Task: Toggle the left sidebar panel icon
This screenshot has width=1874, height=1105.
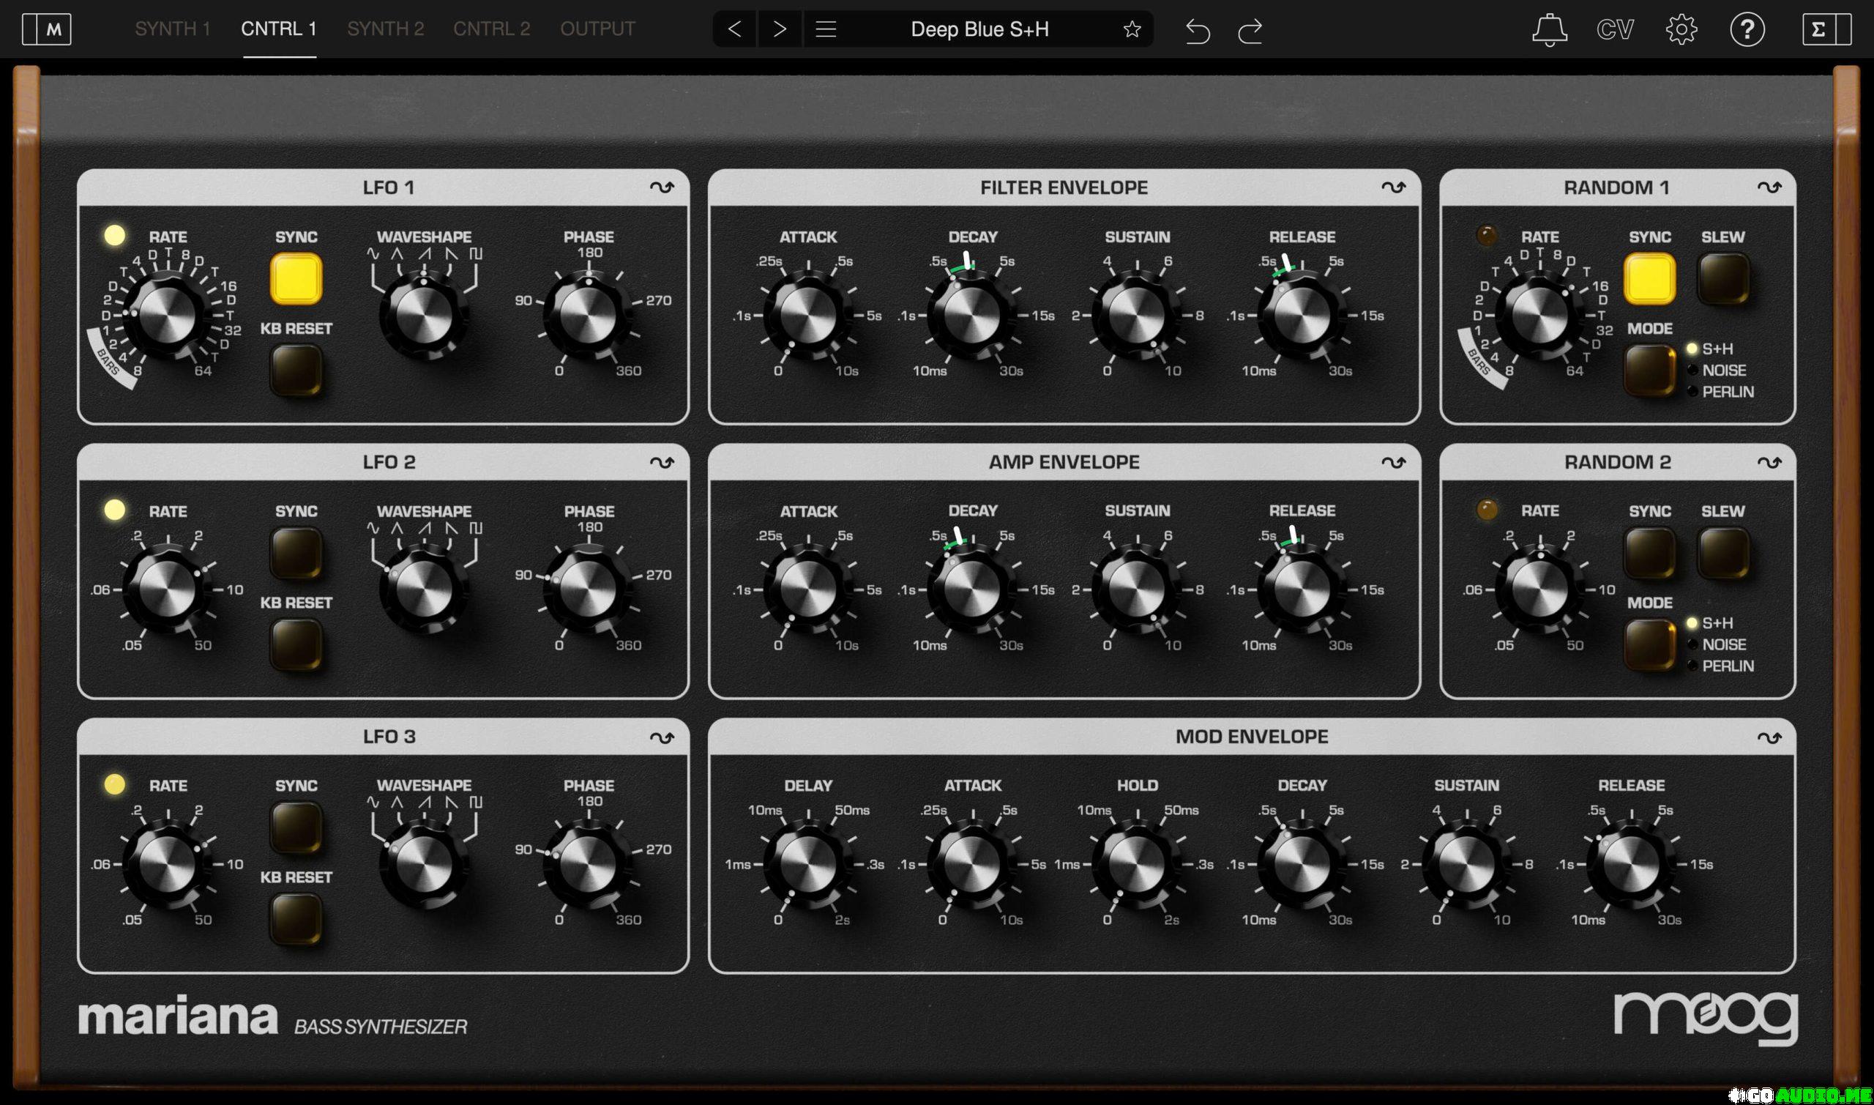Action: click(46, 30)
